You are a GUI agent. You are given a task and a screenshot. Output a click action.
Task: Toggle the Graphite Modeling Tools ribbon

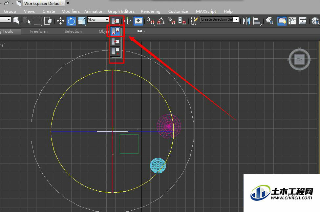tap(282, 21)
